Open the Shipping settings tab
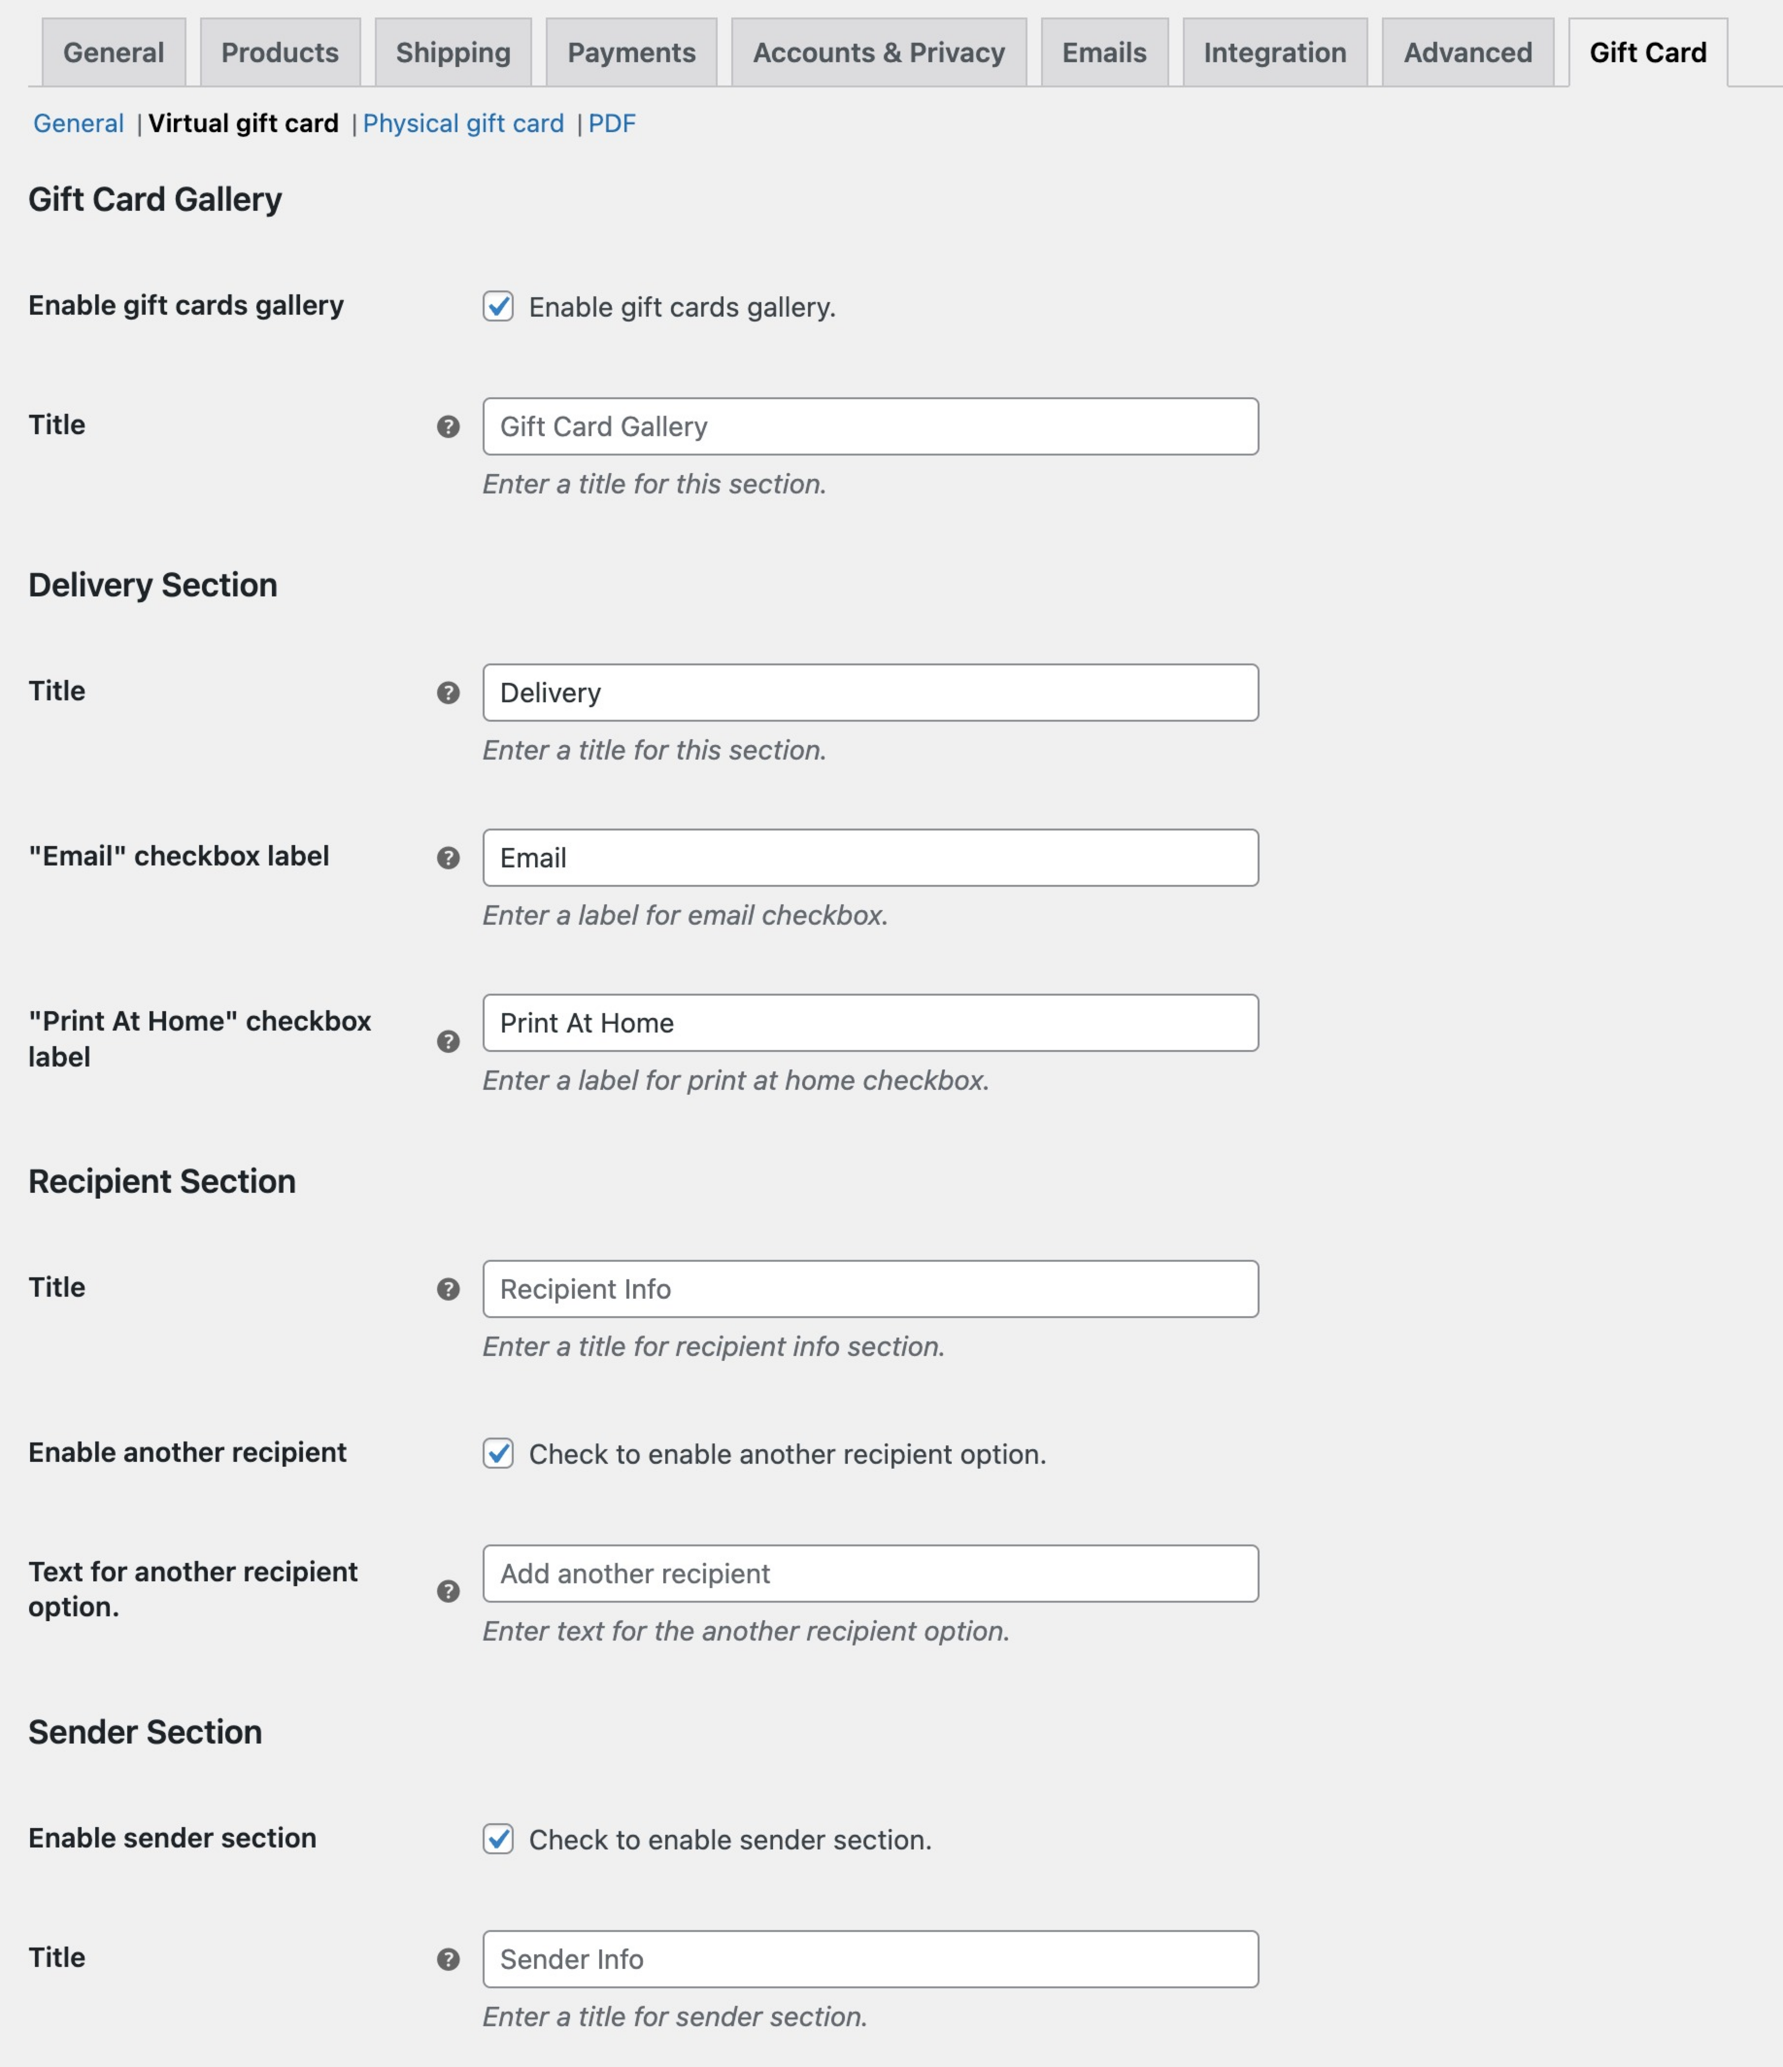1783x2067 pixels. tap(453, 52)
